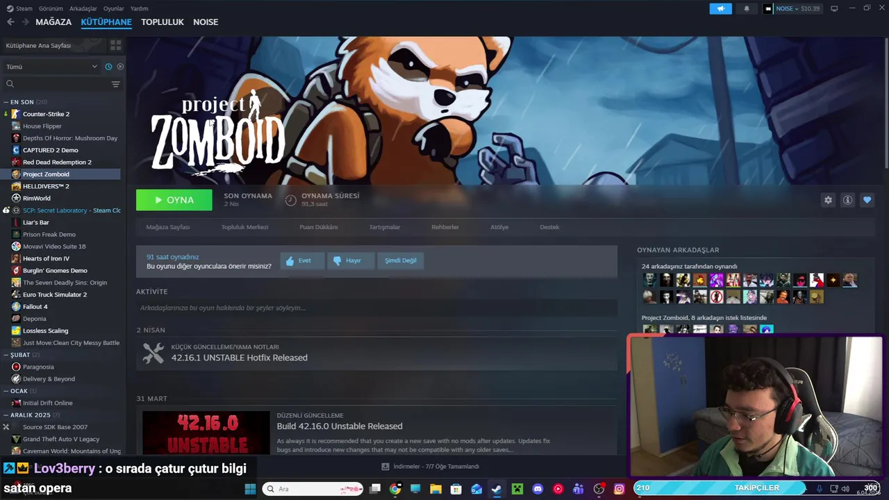
Task: Open the Görünüm menu
Action: tap(51, 8)
